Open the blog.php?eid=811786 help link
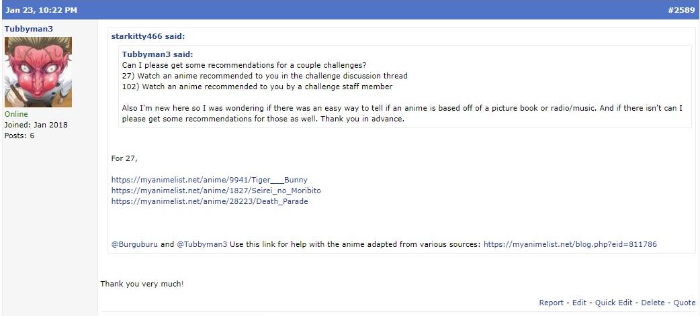This screenshot has height=316, width=700. [570, 244]
